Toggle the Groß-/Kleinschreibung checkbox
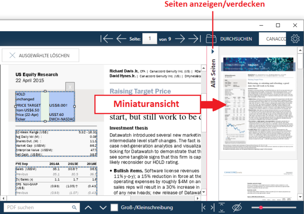 click(114, 208)
